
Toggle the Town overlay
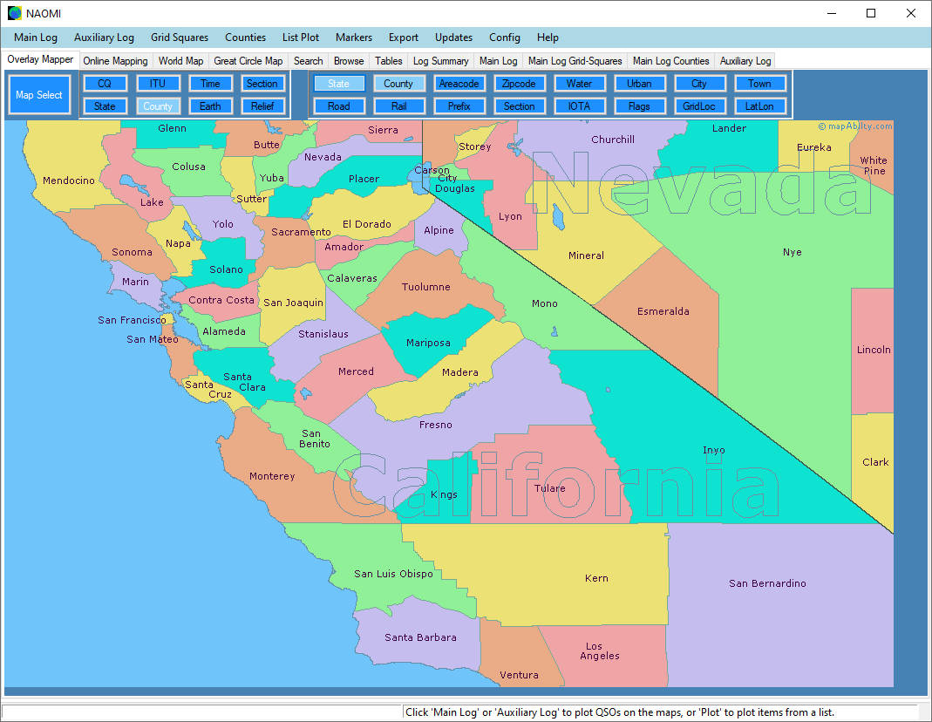[759, 84]
